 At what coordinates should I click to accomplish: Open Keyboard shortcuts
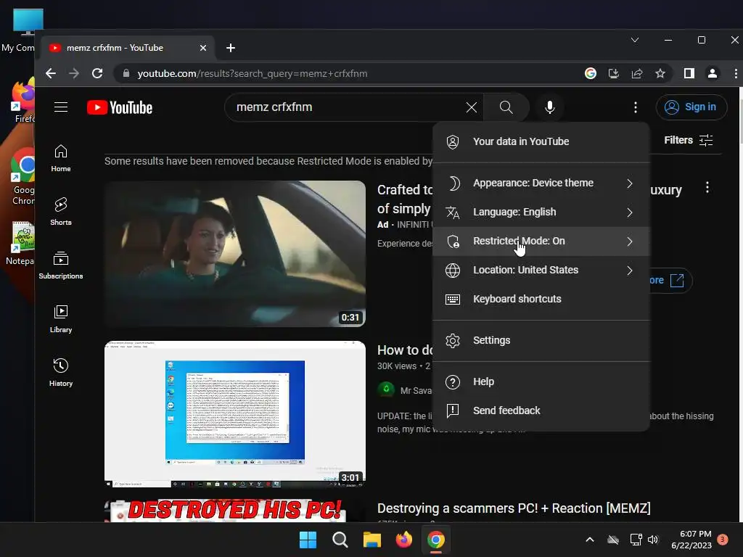pos(541,300)
